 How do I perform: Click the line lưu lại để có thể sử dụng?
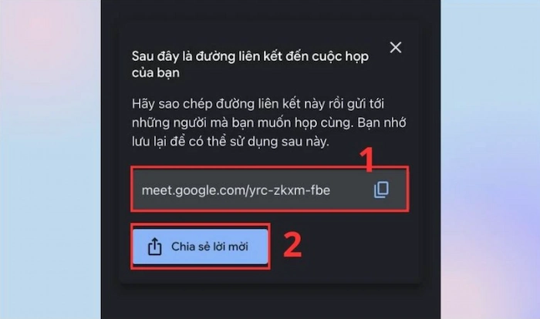pyautogui.click(x=231, y=142)
